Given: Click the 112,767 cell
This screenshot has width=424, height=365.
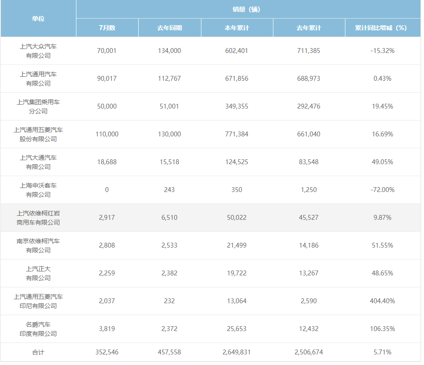Looking at the screenshot, I should 169,79.
